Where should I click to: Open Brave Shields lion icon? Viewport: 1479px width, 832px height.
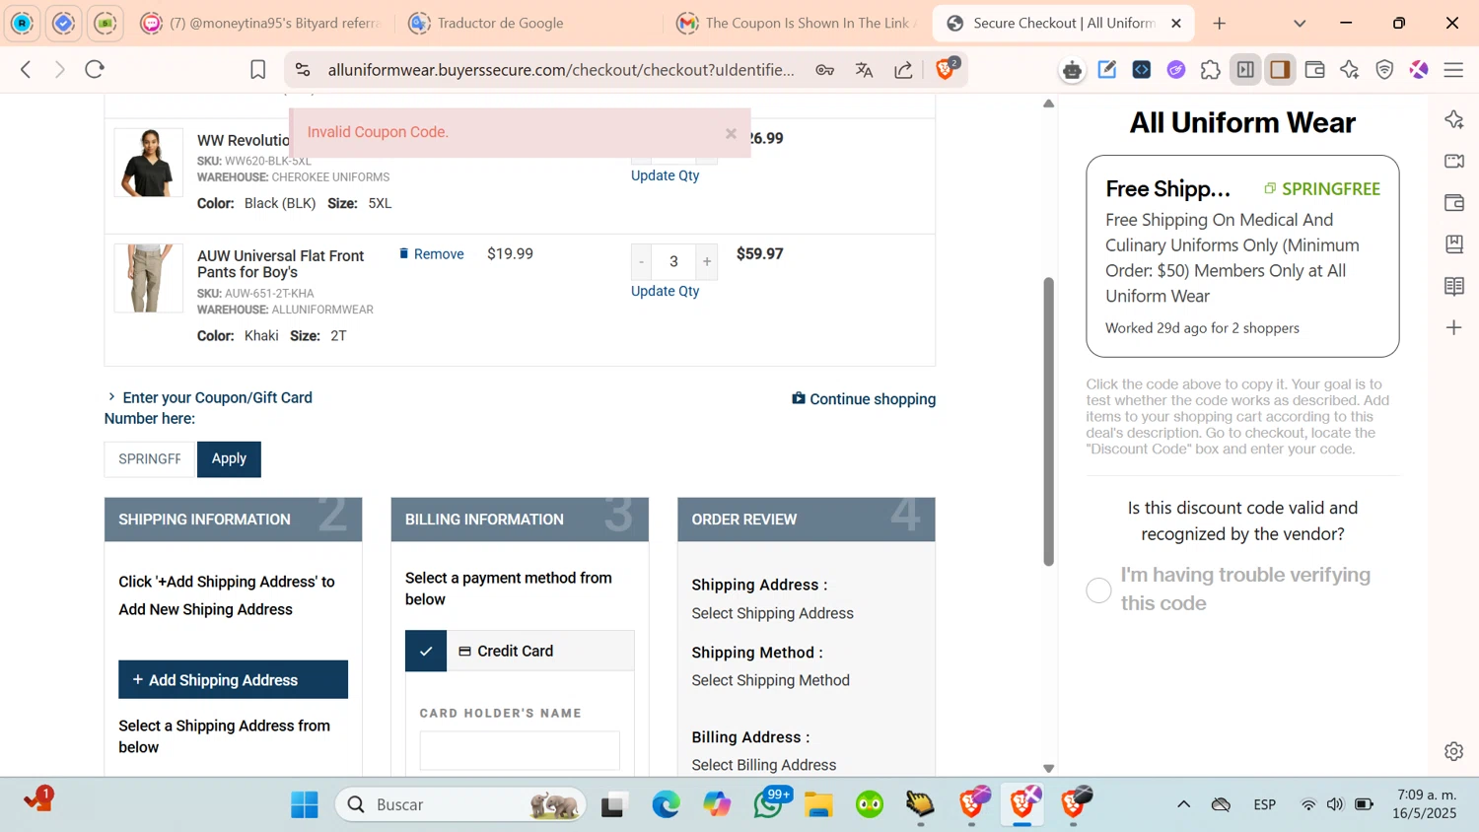click(945, 69)
